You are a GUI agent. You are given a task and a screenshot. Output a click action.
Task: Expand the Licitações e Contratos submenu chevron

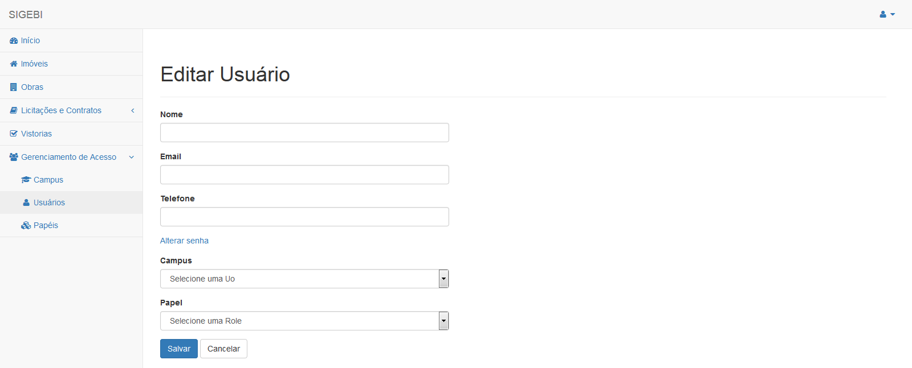pos(132,110)
